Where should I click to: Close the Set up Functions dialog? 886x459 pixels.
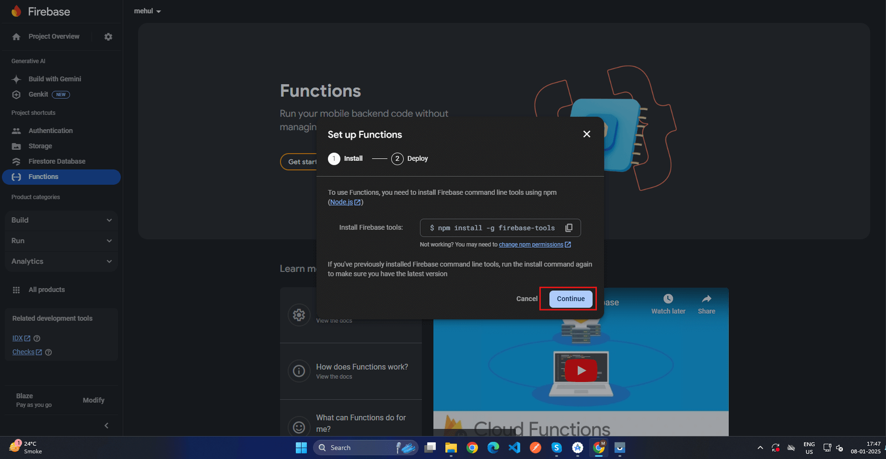[586, 134]
